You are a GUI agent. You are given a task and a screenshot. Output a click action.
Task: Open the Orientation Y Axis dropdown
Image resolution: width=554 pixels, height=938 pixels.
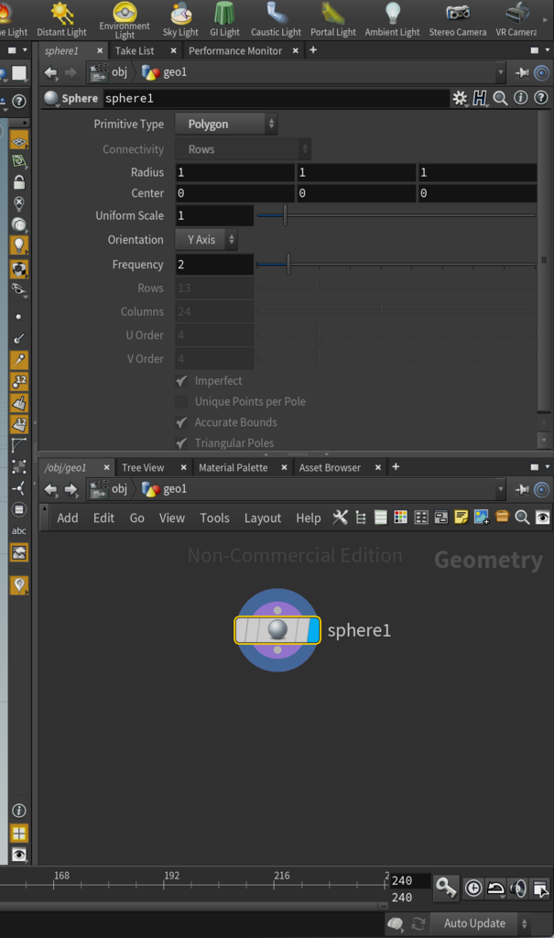206,239
